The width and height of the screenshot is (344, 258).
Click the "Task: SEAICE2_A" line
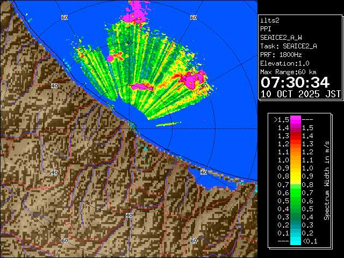[x=288, y=46]
